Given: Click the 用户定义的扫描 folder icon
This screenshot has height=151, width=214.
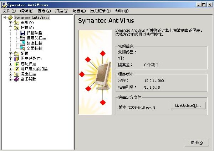Looking at the screenshot, I should coord(16,69).
